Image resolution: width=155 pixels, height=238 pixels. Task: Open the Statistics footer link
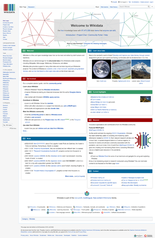coord(74,236)
